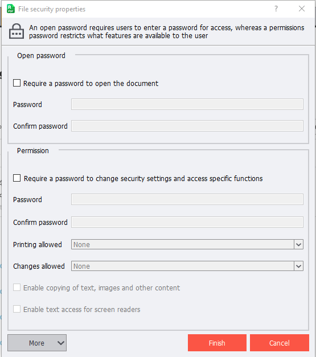Click the Printing allowed dropdown arrow
This screenshot has height=357, width=316.
tap(298, 244)
